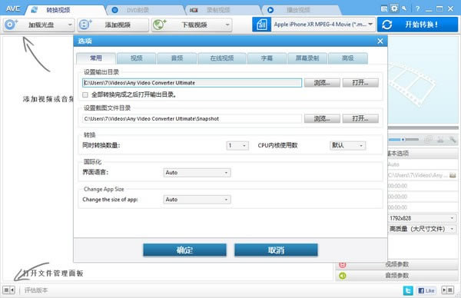Expand the 加载光盘 dropdown arrow

tap(70, 25)
